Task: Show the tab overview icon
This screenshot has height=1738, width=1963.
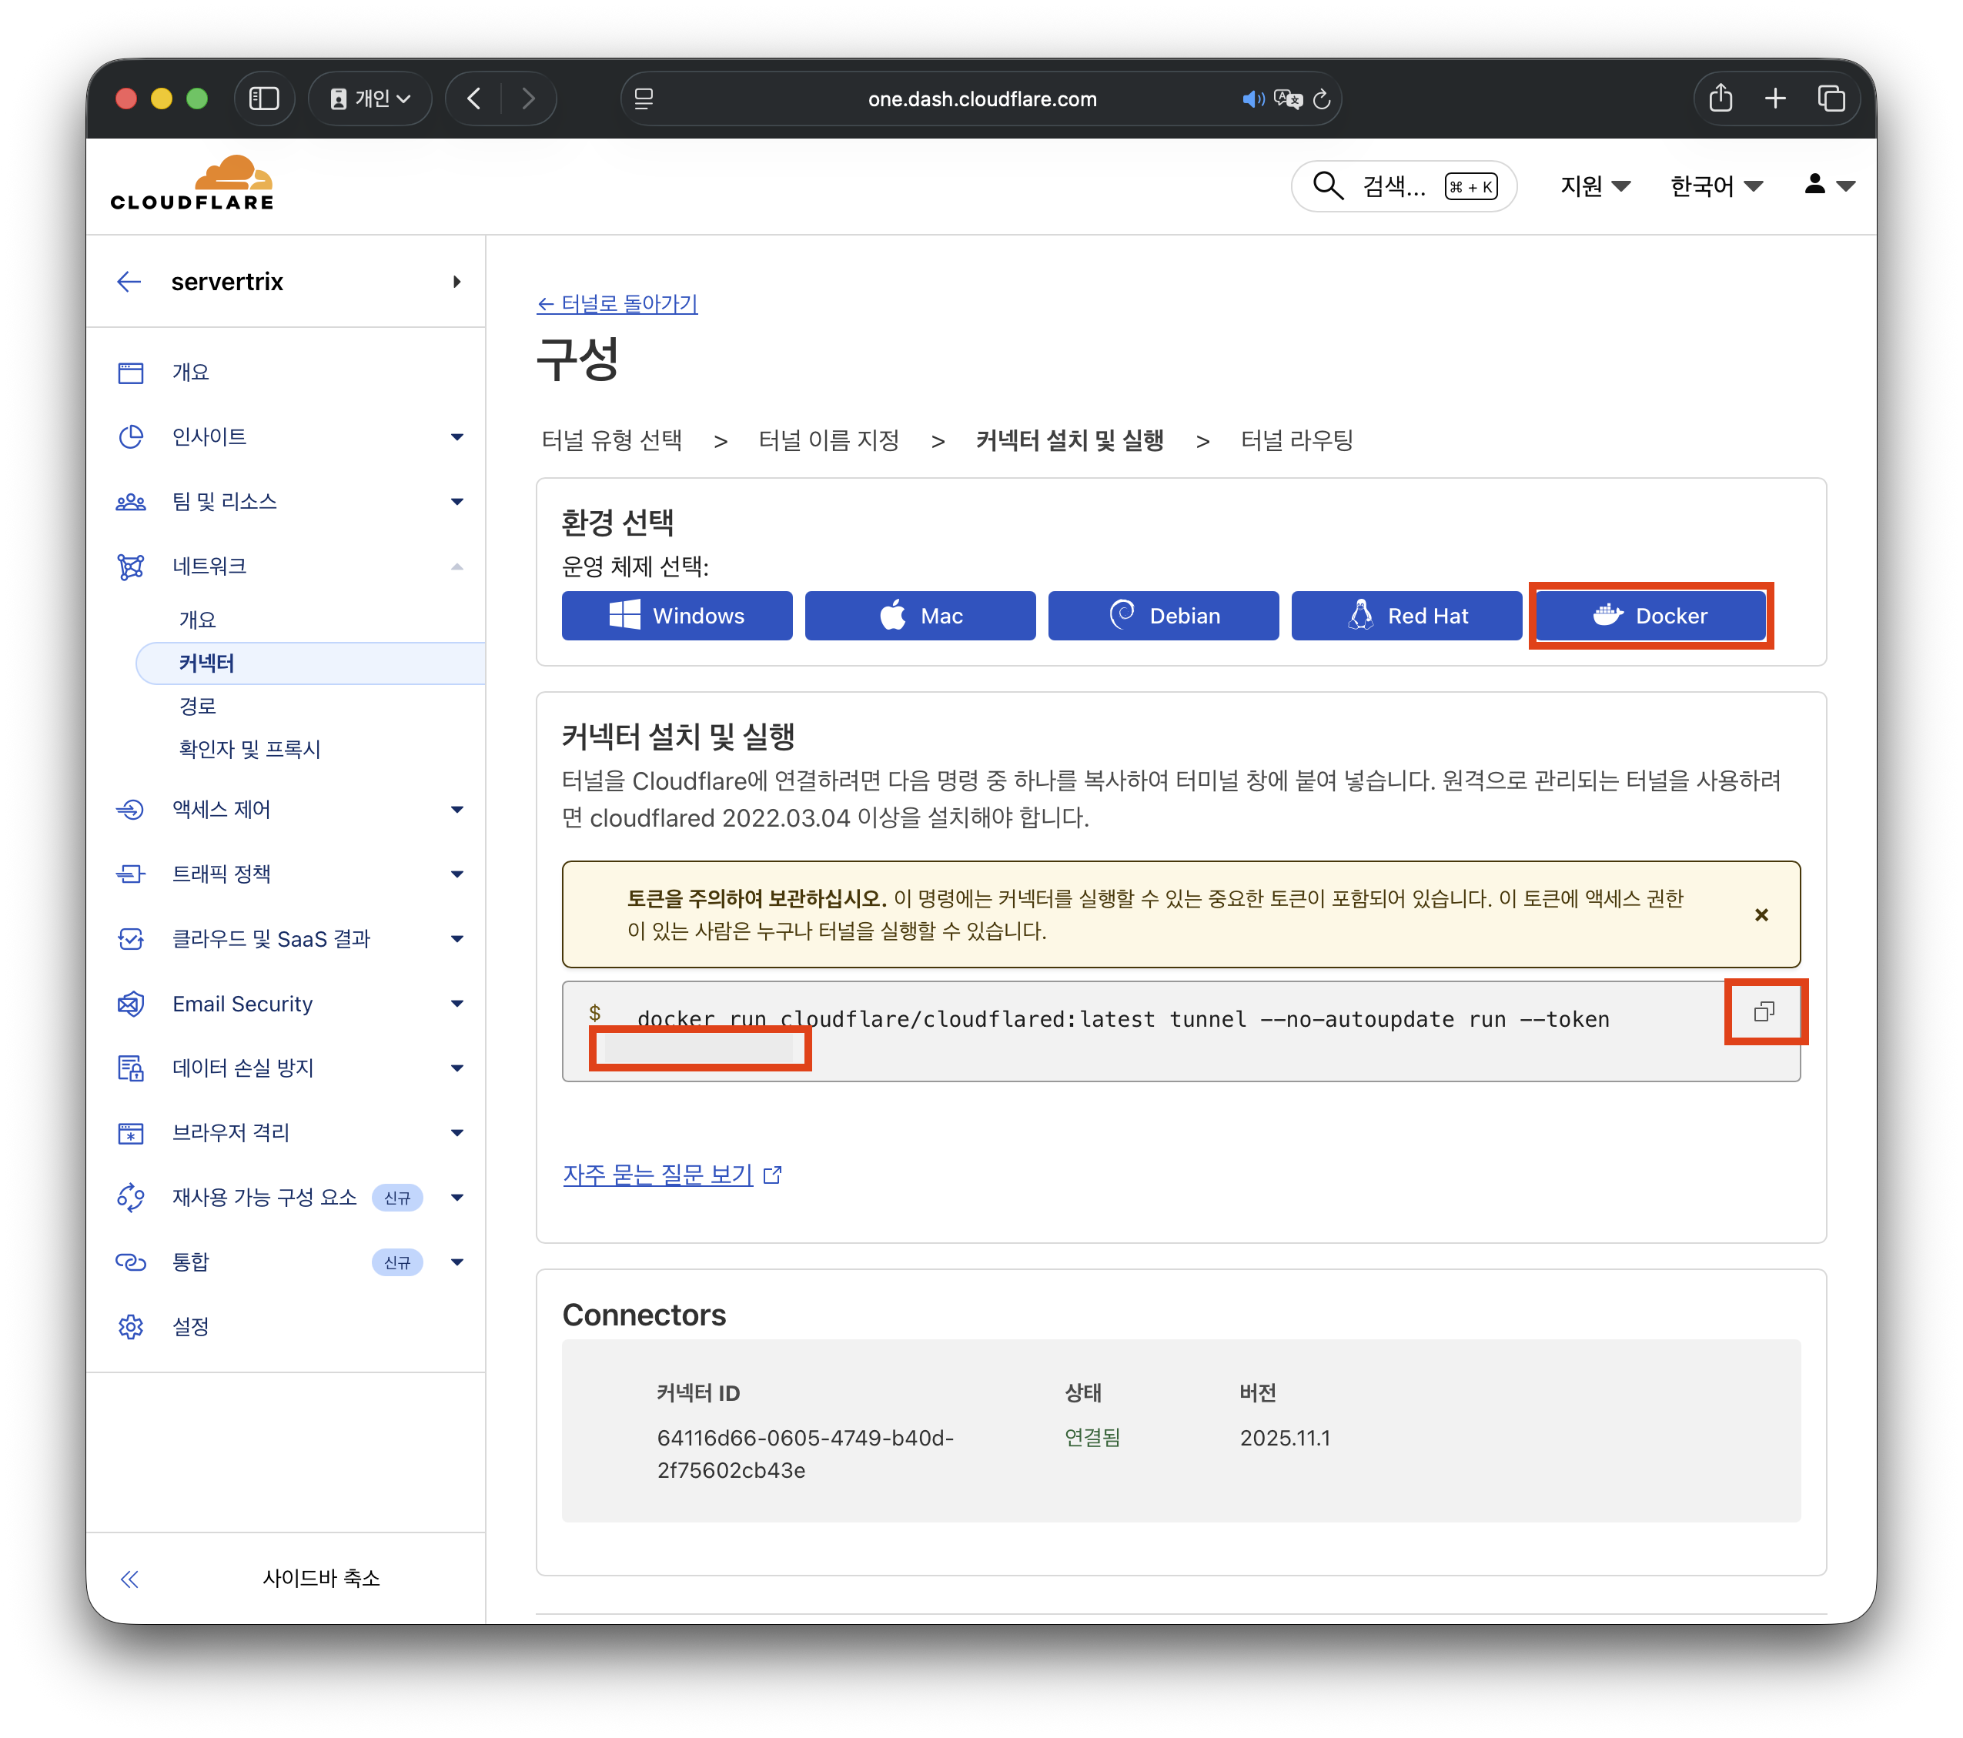Action: pos(1831,99)
